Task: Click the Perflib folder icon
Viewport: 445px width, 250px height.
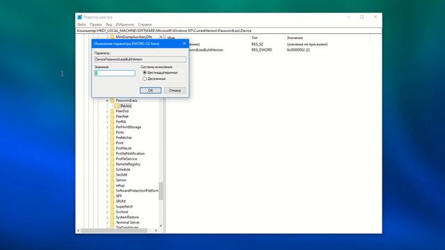Action: (x=113, y=122)
